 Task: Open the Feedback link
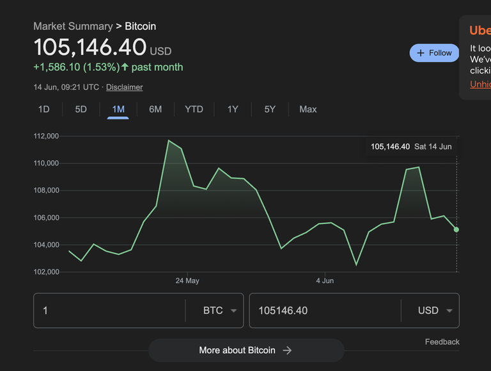(x=442, y=342)
